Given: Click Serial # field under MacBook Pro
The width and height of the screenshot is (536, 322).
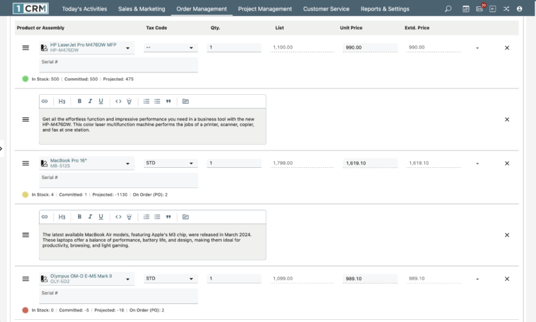Looking at the screenshot, I should [118, 181].
